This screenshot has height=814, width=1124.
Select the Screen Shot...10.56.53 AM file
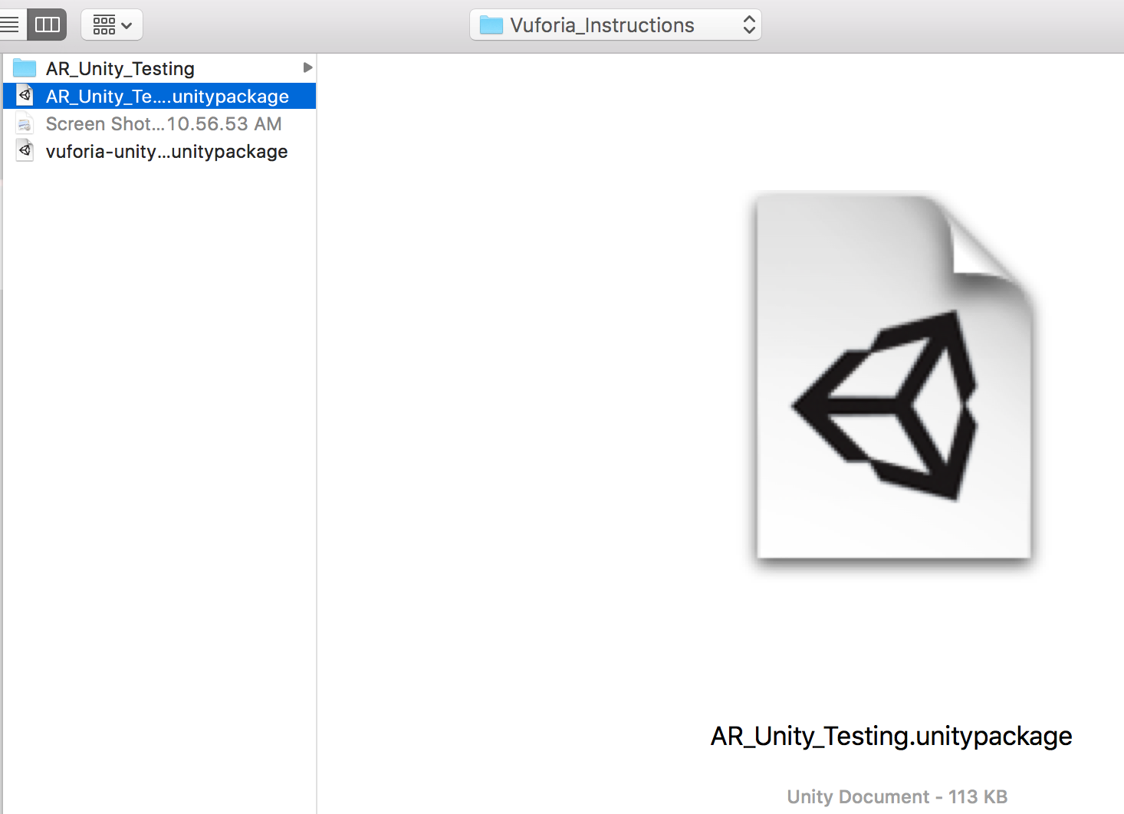pos(163,123)
